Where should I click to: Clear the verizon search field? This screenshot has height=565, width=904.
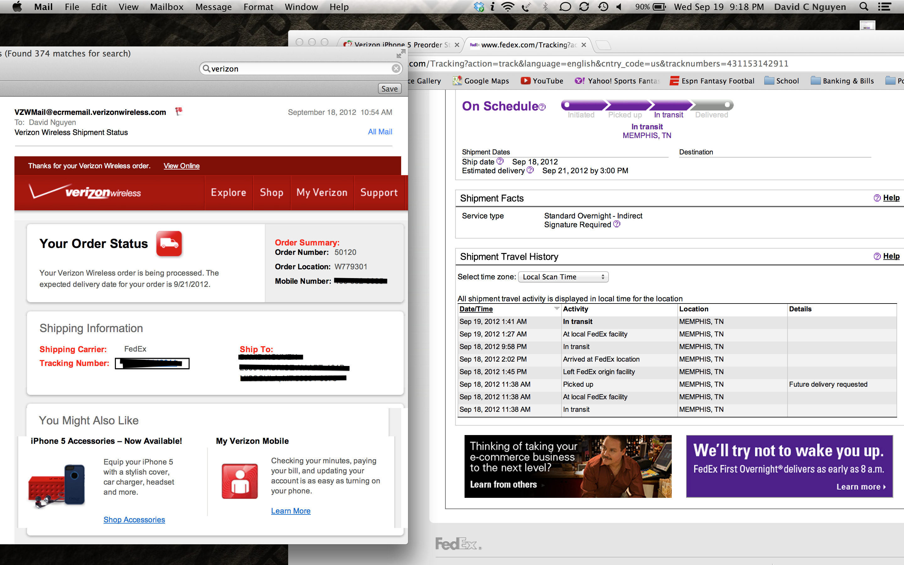[x=395, y=68]
